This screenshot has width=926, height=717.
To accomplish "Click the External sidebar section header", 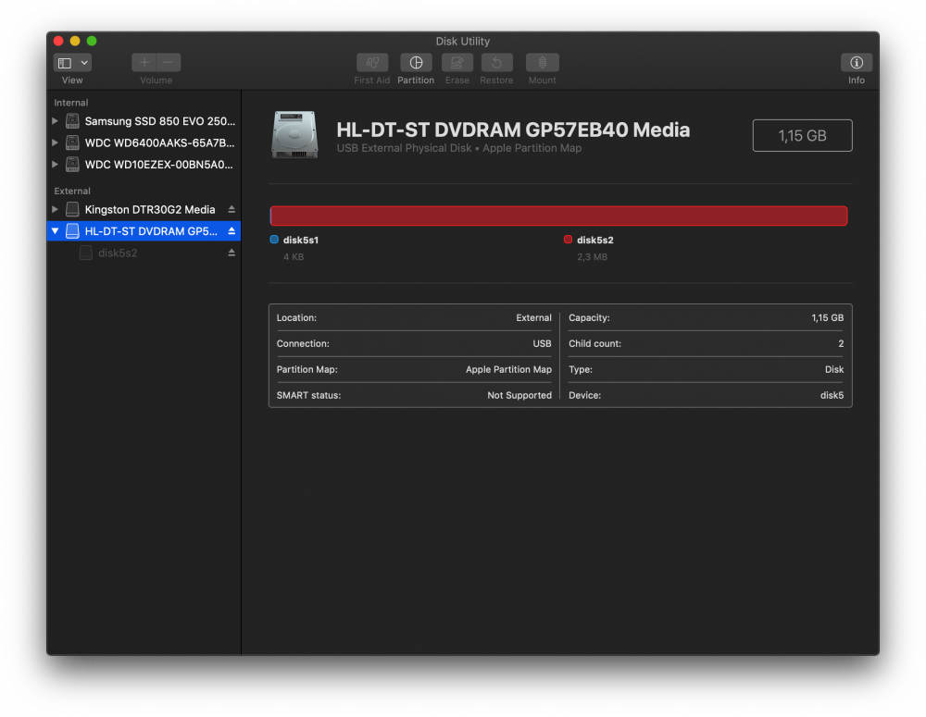I will (x=72, y=192).
